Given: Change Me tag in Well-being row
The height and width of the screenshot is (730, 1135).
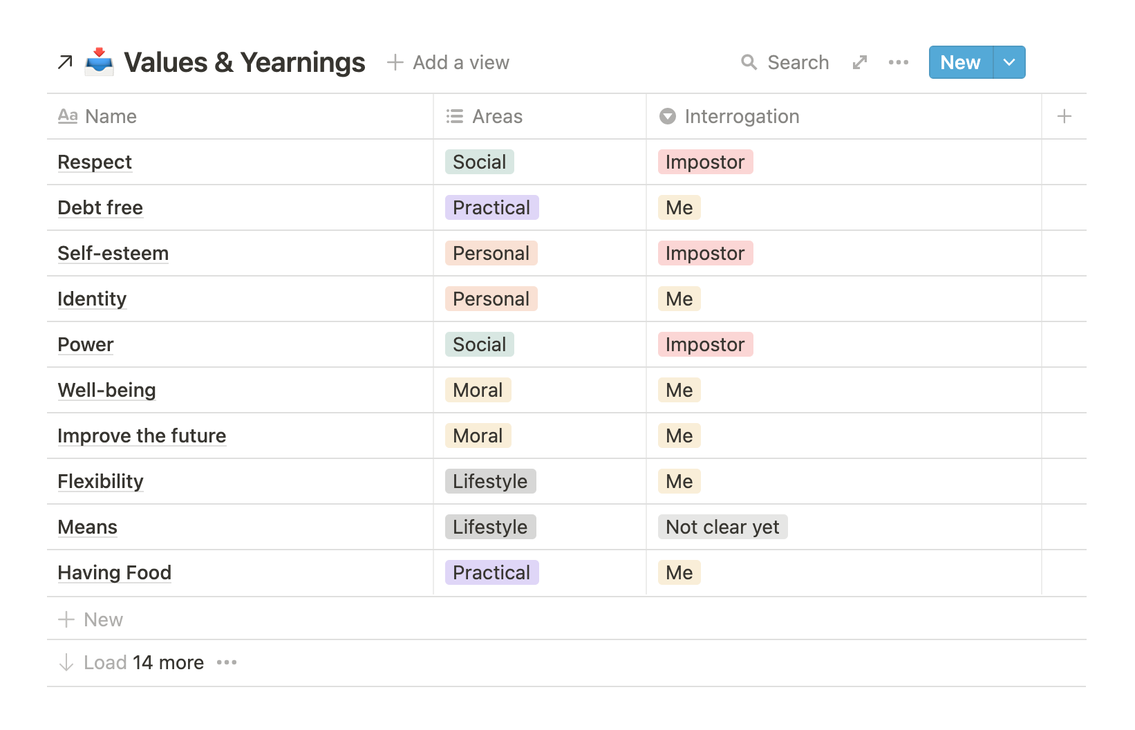Looking at the screenshot, I should 679,390.
